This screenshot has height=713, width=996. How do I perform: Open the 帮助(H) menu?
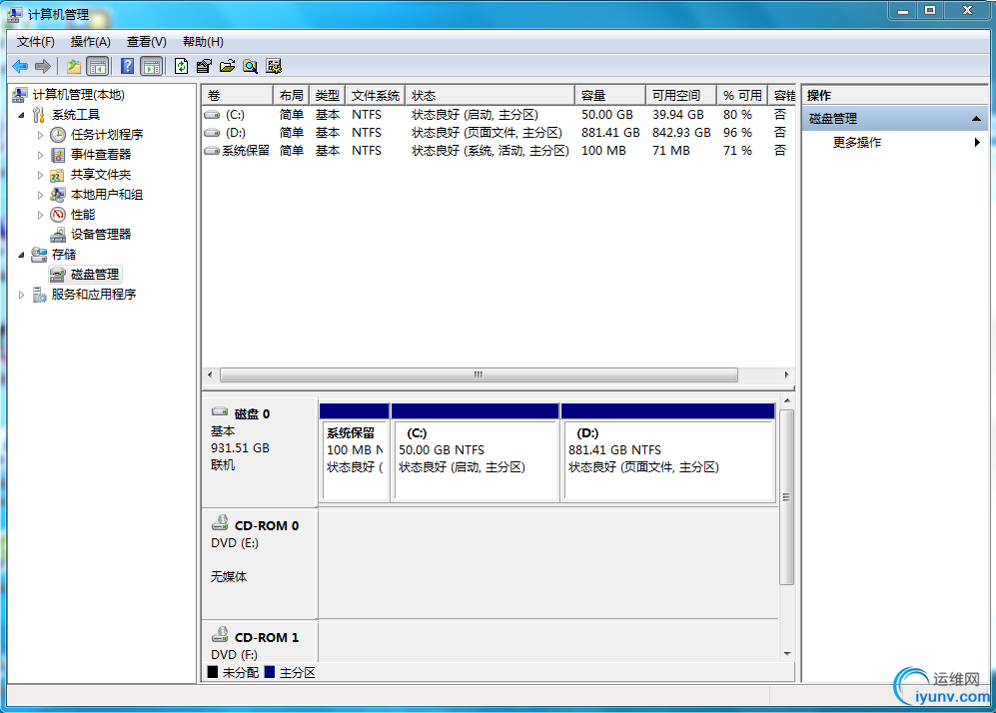coord(203,42)
